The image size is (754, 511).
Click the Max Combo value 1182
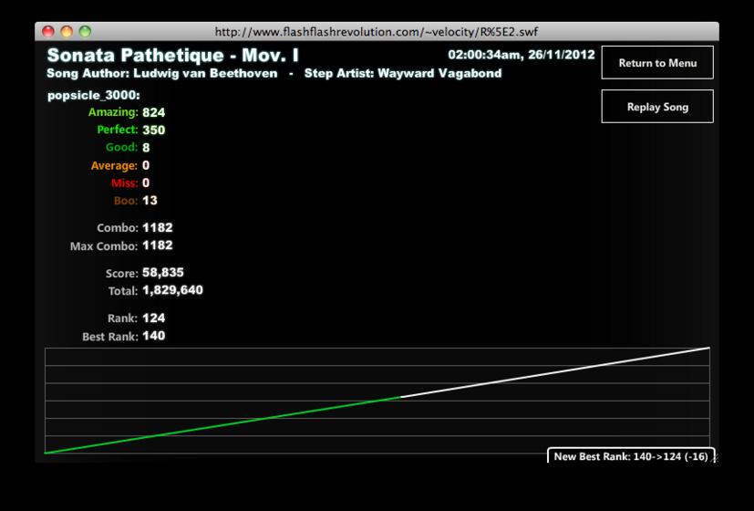[158, 245]
